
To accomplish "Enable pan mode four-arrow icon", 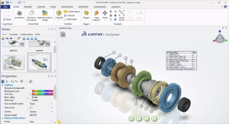I will coord(111,16).
